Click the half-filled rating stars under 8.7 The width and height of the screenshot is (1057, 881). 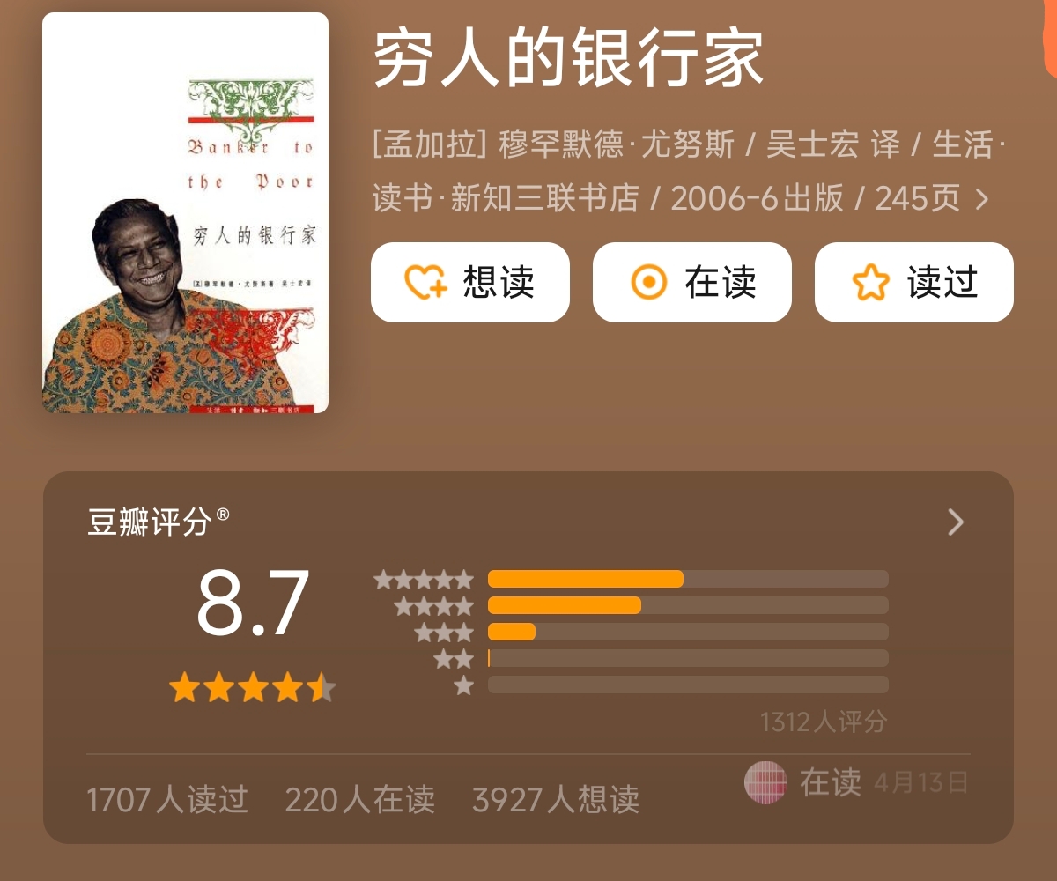[x=253, y=687]
